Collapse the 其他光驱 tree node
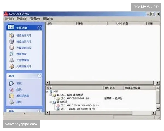 tap(51, 102)
